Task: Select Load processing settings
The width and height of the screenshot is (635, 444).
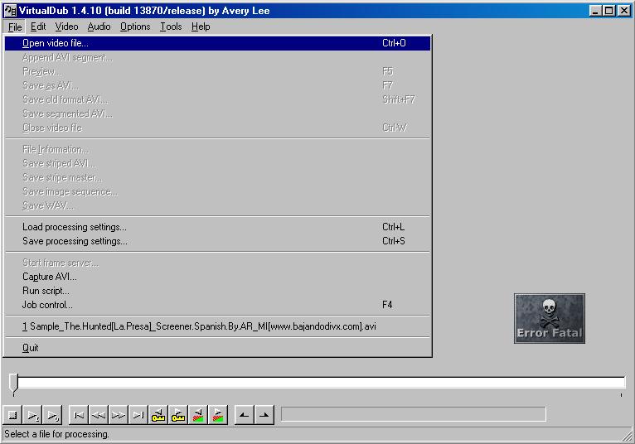Action: (x=217, y=227)
